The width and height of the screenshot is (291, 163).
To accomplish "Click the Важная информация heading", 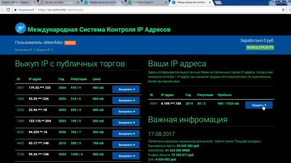I will point(188,120).
